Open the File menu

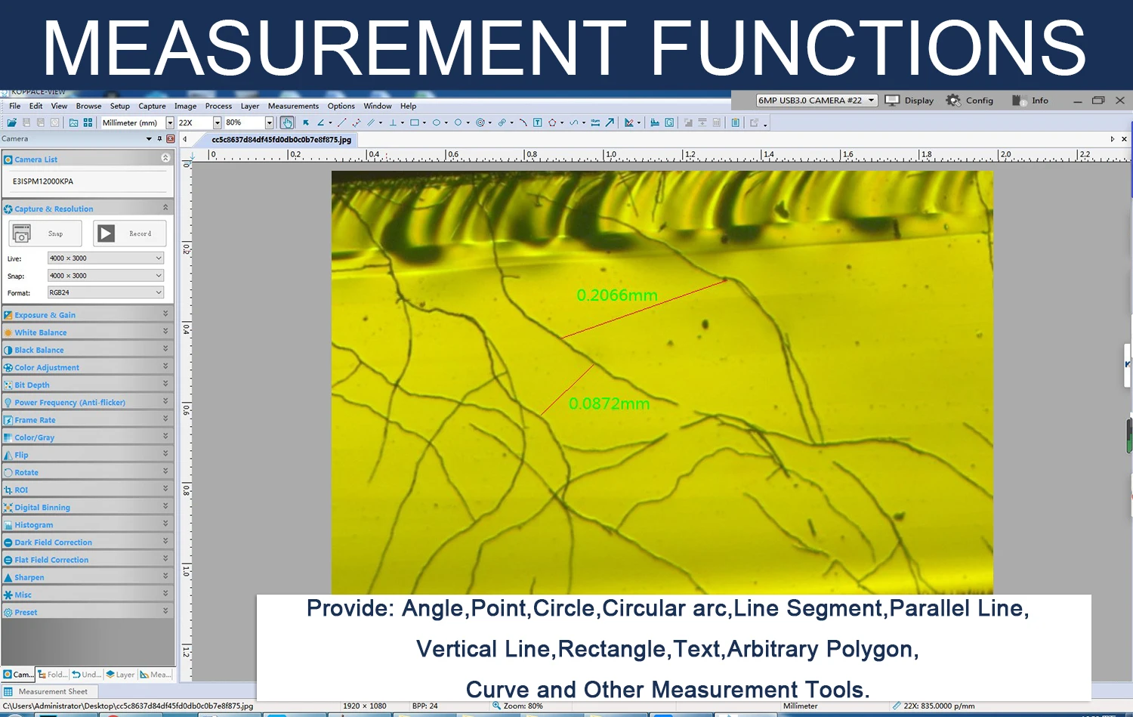click(x=15, y=106)
